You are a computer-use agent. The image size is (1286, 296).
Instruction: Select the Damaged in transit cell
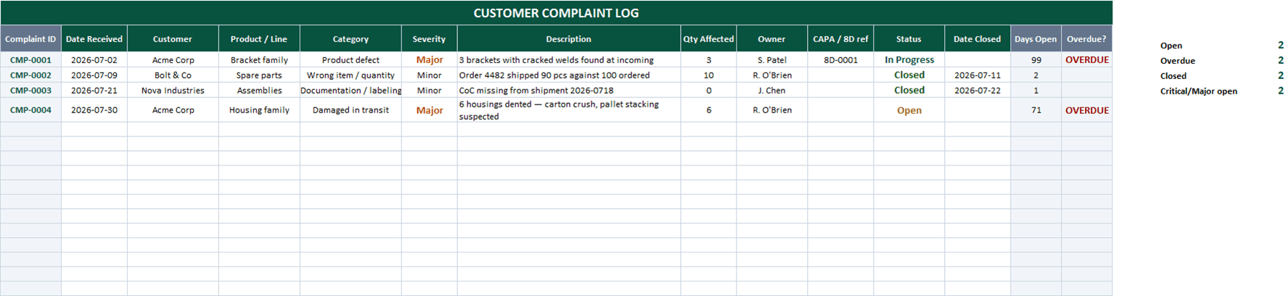pyautogui.click(x=351, y=110)
